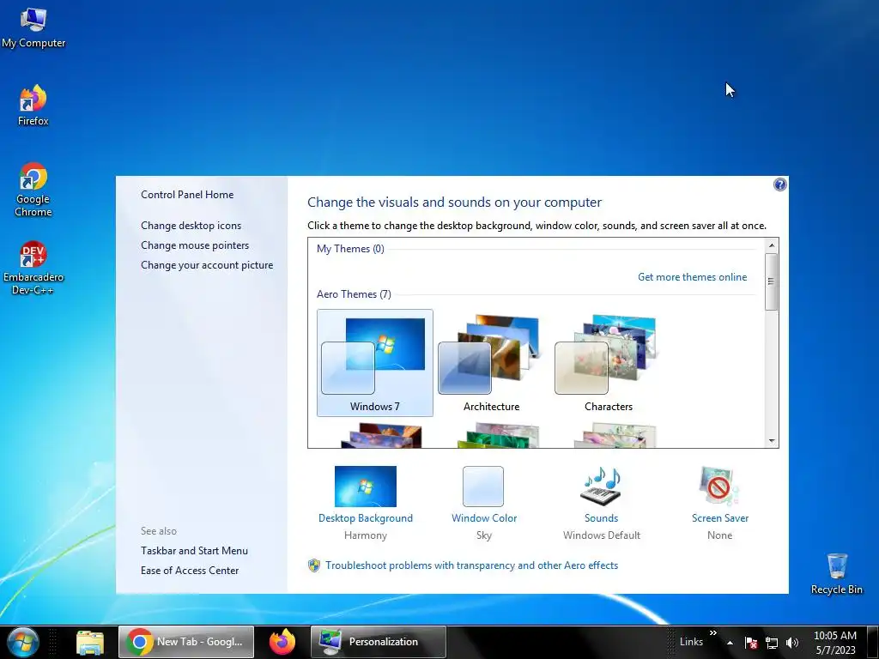The width and height of the screenshot is (879, 659).
Task: Click the theme list scrollbar thumb
Action: (x=772, y=281)
